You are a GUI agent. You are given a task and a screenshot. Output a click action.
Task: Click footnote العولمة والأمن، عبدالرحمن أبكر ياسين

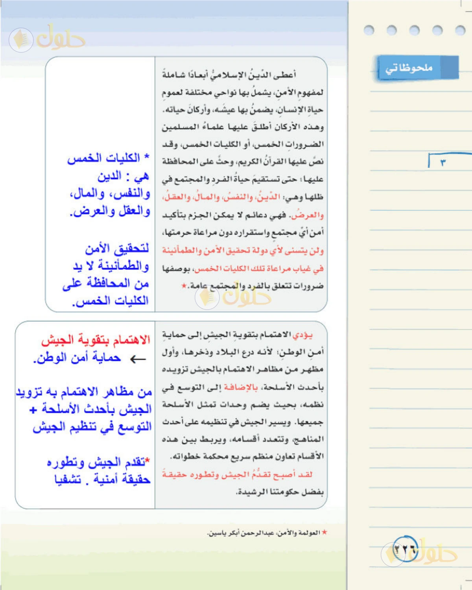point(264,533)
